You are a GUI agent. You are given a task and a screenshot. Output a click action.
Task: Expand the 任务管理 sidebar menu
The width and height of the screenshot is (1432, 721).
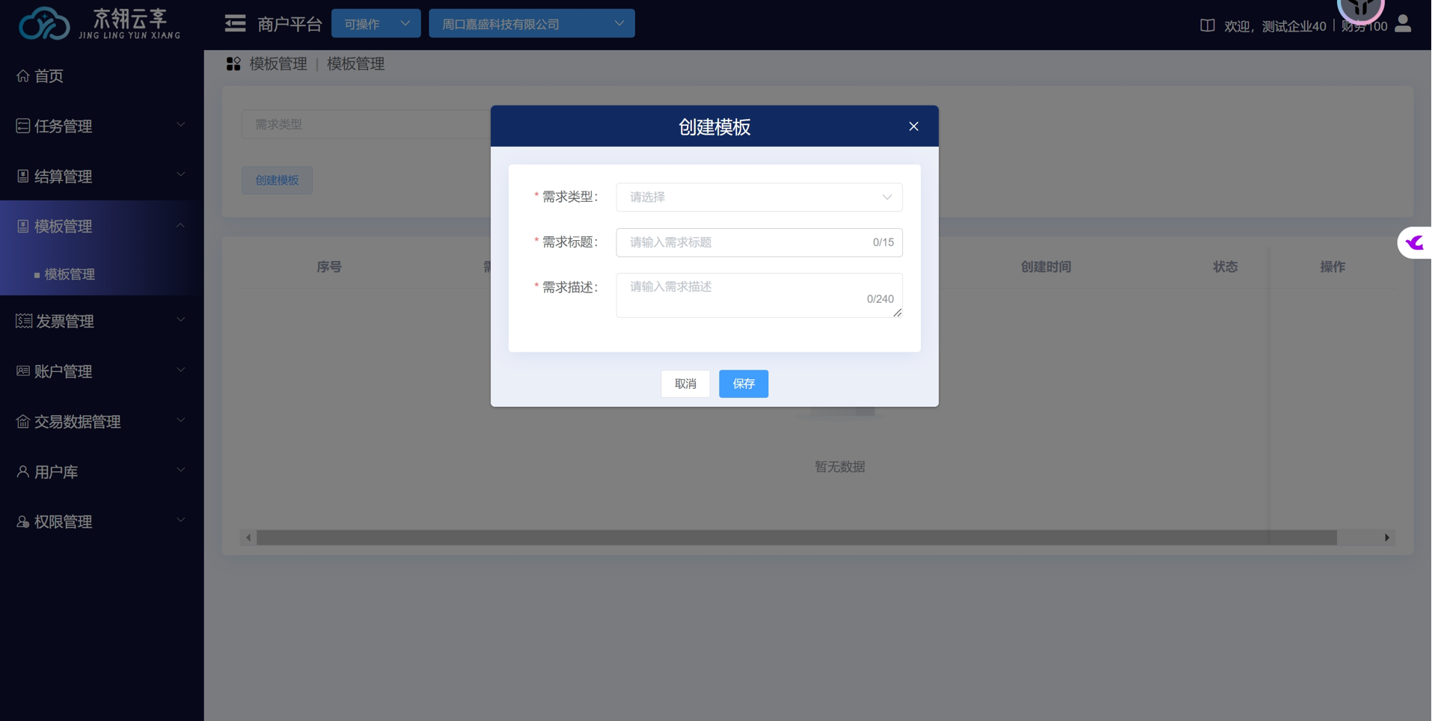pyautogui.click(x=101, y=126)
